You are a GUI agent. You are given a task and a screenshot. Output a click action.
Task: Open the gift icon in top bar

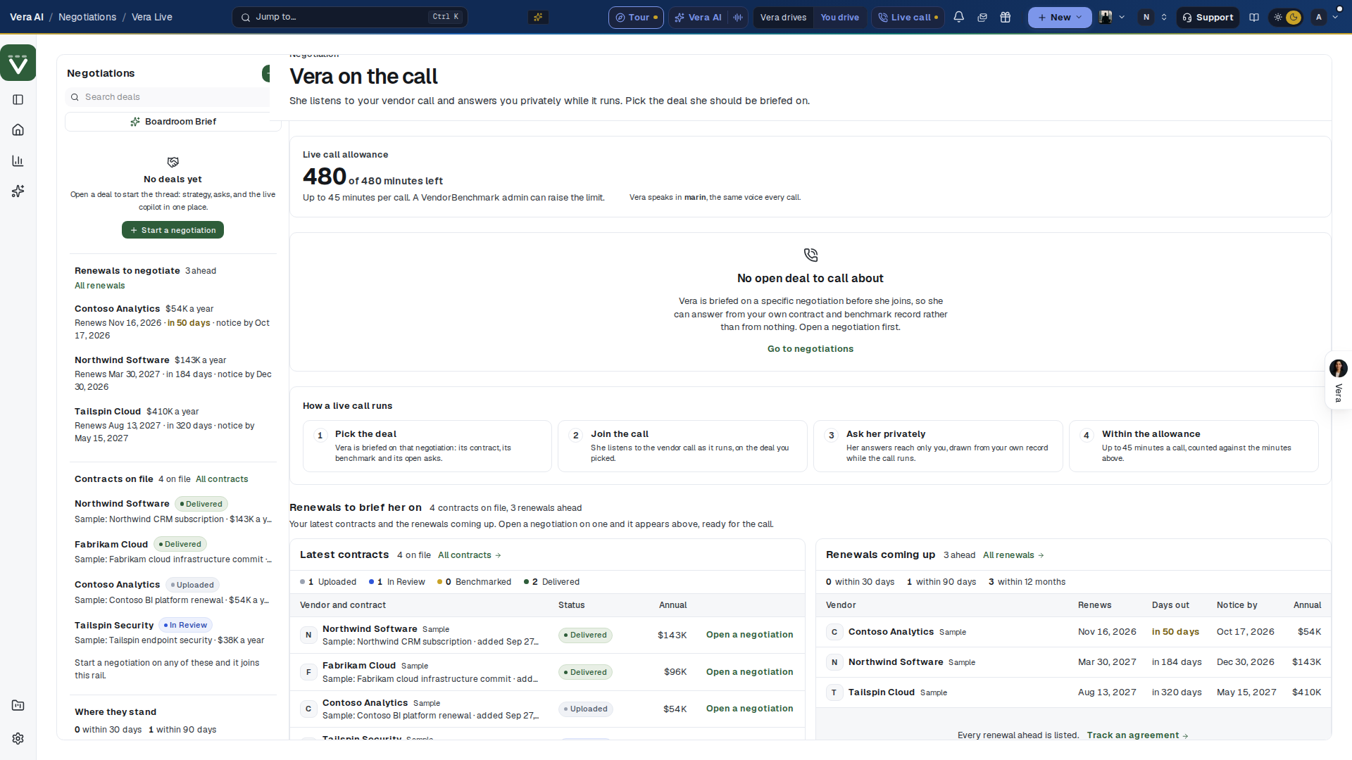(x=1006, y=17)
